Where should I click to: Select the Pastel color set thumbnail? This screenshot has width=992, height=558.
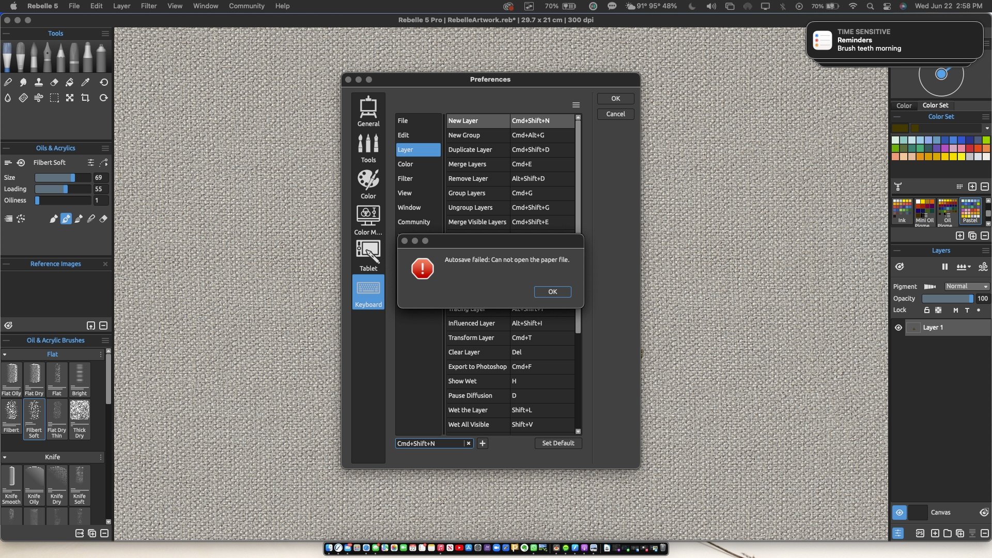tap(970, 211)
